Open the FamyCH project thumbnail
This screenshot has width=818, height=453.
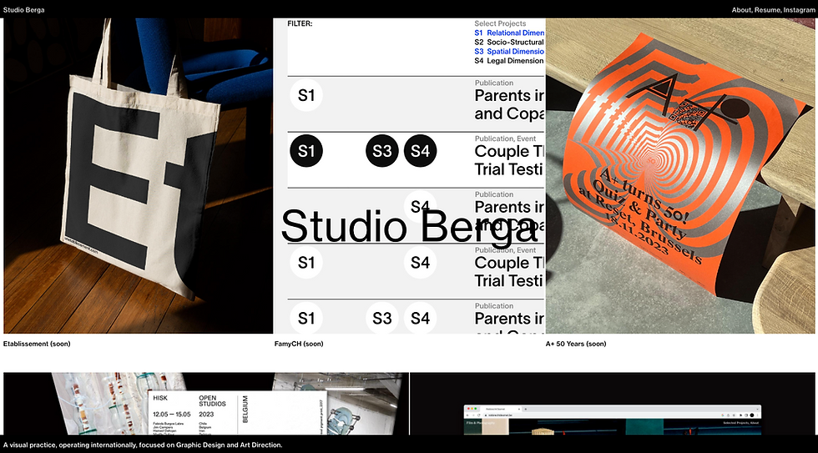[410, 176]
